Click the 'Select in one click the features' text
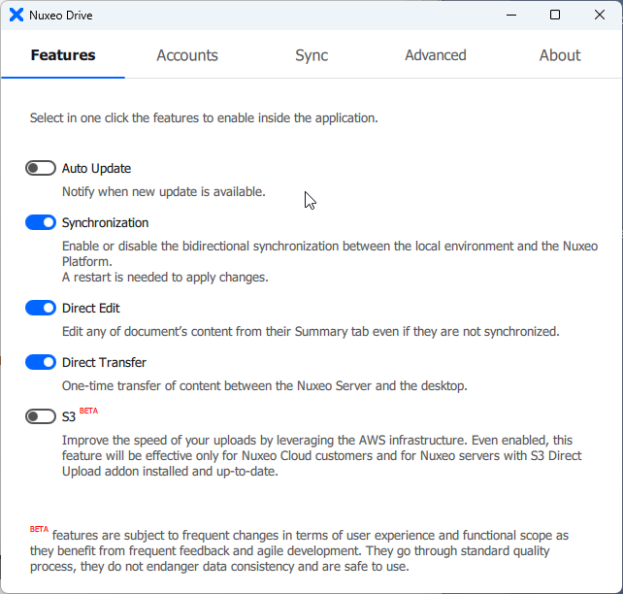The height and width of the screenshot is (594, 623). [x=204, y=118]
